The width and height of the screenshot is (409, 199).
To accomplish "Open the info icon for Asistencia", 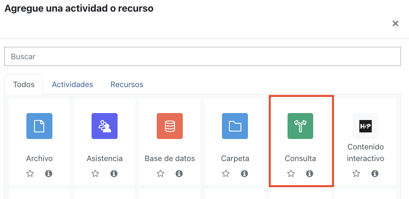I will pyautogui.click(x=114, y=173).
